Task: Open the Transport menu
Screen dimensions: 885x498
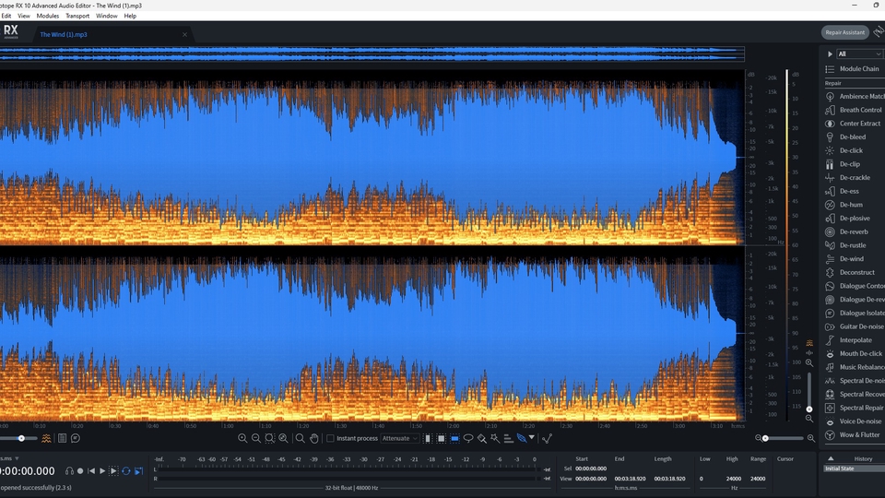Action: coord(77,16)
